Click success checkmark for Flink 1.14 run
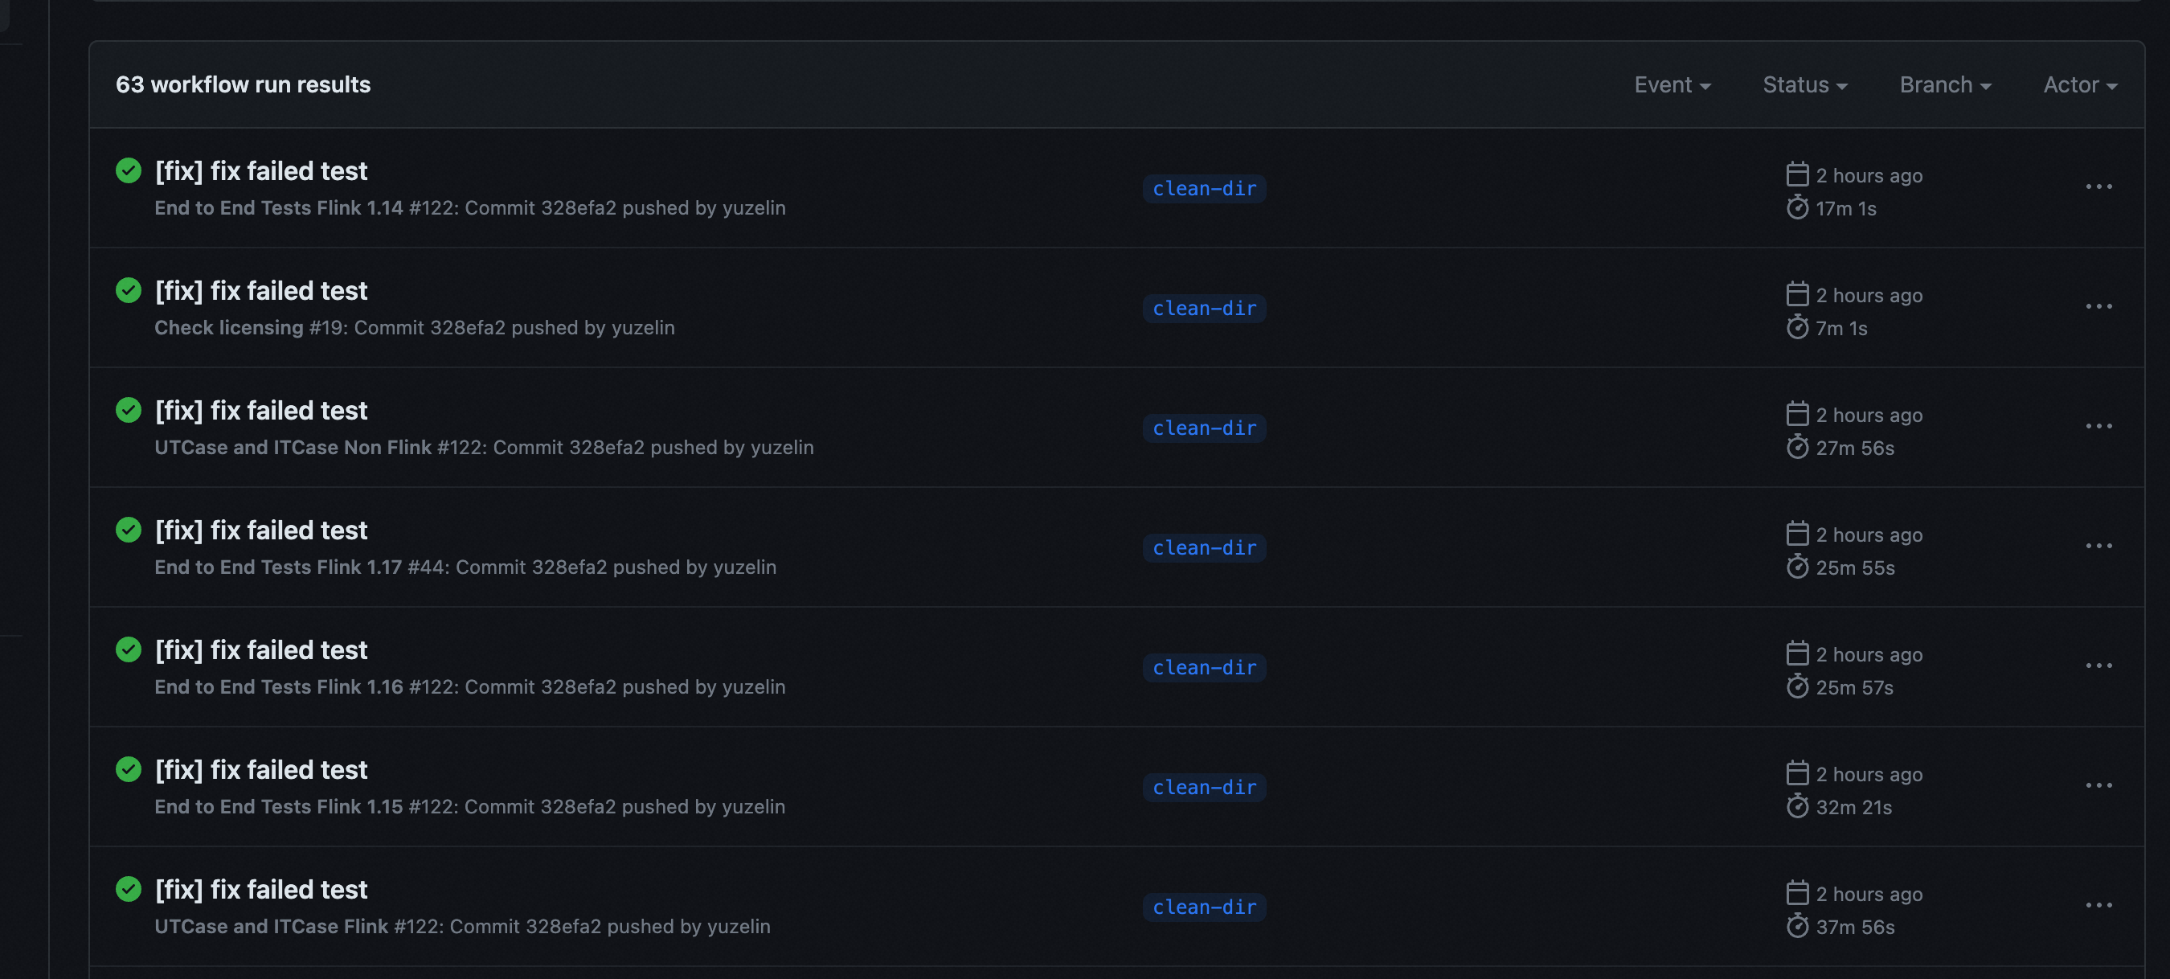2170x979 pixels. (128, 171)
